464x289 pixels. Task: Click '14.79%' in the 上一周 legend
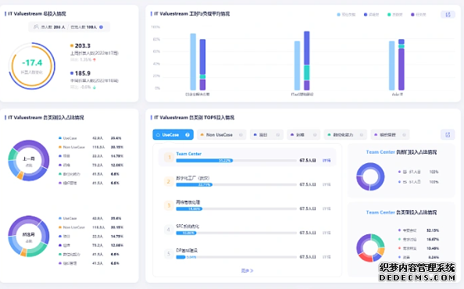pyautogui.click(x=117, y=156)
